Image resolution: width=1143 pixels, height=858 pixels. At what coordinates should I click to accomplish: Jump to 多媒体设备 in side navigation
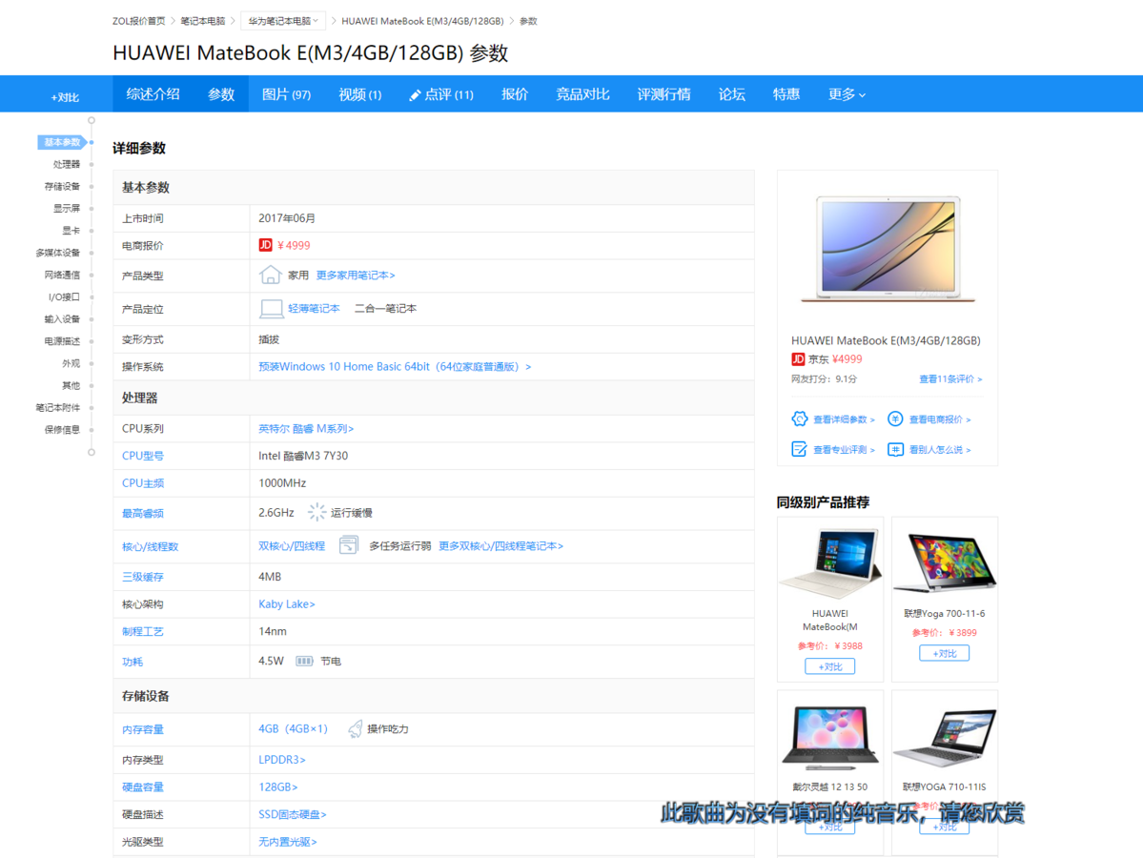[57, 253]
